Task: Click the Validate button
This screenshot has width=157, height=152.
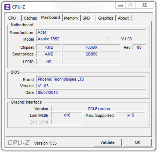Action: pyautogui.click(x=108, y=142)
